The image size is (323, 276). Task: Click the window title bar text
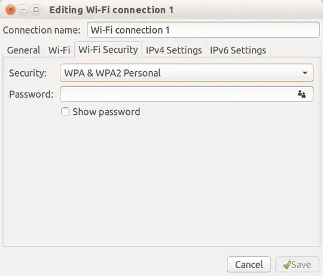111,10
